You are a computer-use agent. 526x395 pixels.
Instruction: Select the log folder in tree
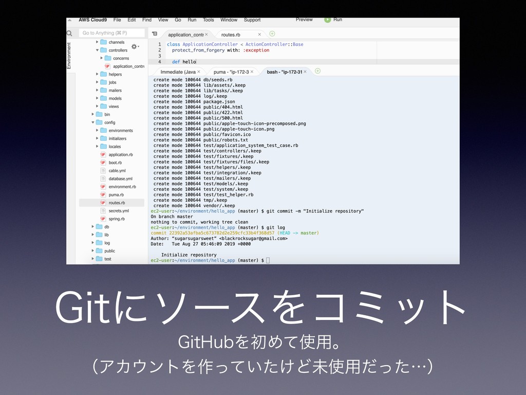point(107,243)
